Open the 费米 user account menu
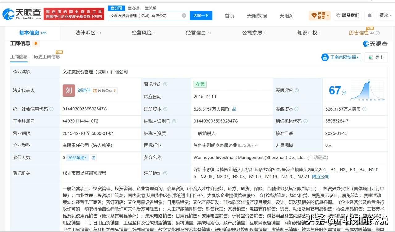This screenshot has width=395, height=232. coord(385,15)
